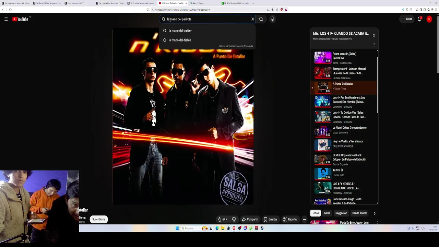Click the Compartir button

click(250, 219)
